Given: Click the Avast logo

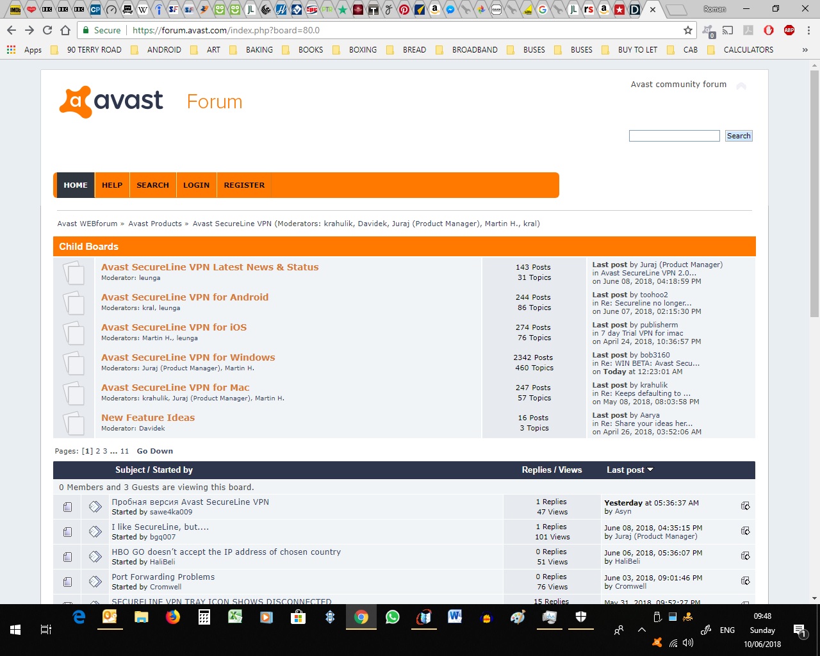Looking at the screenshot, I should click(x=111, y=102).
